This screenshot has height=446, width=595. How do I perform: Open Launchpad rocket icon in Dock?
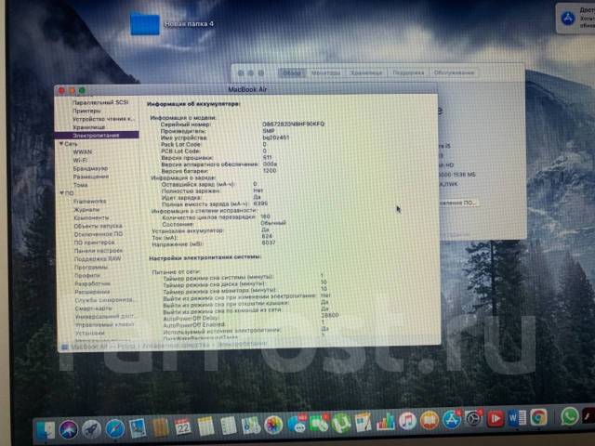[91, 429]
